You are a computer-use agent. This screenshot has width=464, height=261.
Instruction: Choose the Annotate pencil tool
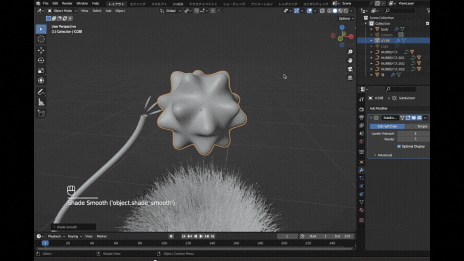point(41,92)
